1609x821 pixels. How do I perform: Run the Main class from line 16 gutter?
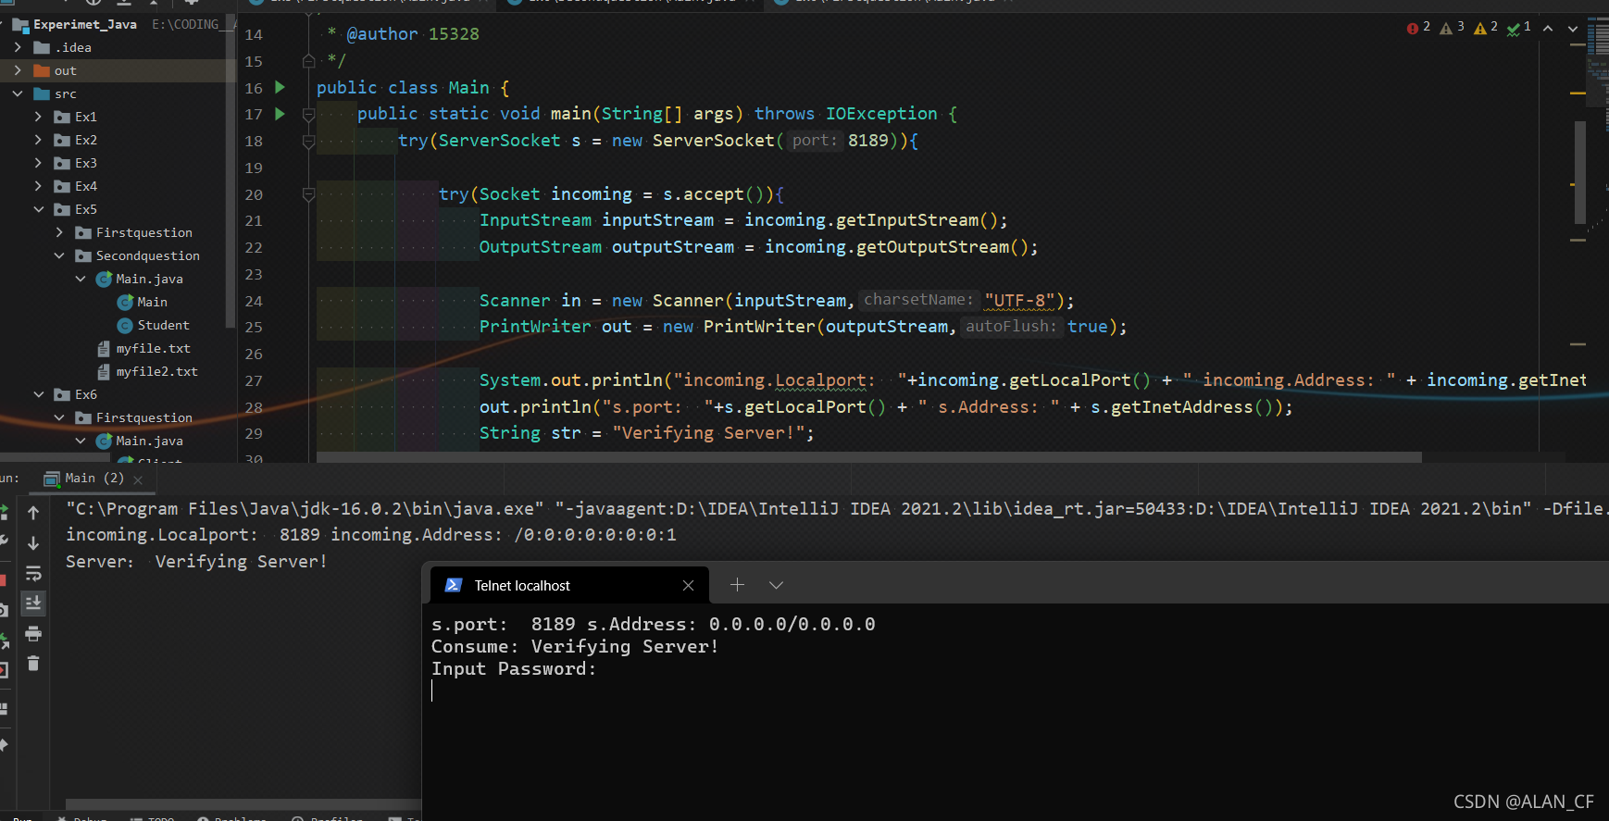280,87
